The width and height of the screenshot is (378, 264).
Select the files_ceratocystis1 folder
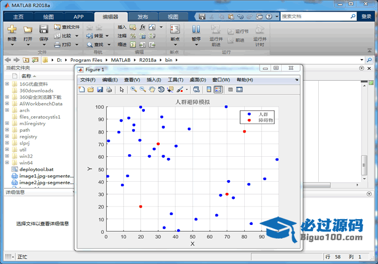40,117
